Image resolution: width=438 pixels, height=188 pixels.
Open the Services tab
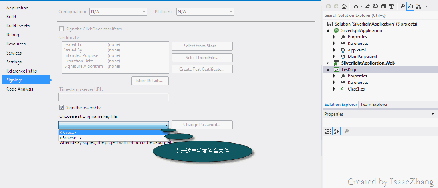tap(14, 53)
